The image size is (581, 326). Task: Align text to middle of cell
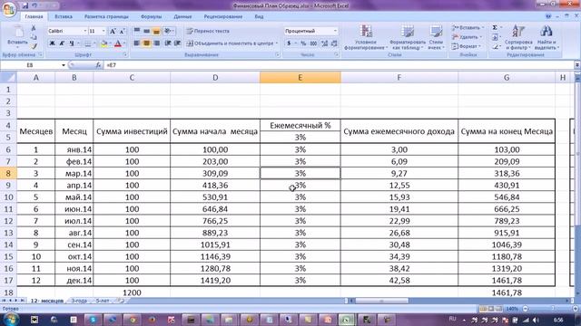[147, 31]
